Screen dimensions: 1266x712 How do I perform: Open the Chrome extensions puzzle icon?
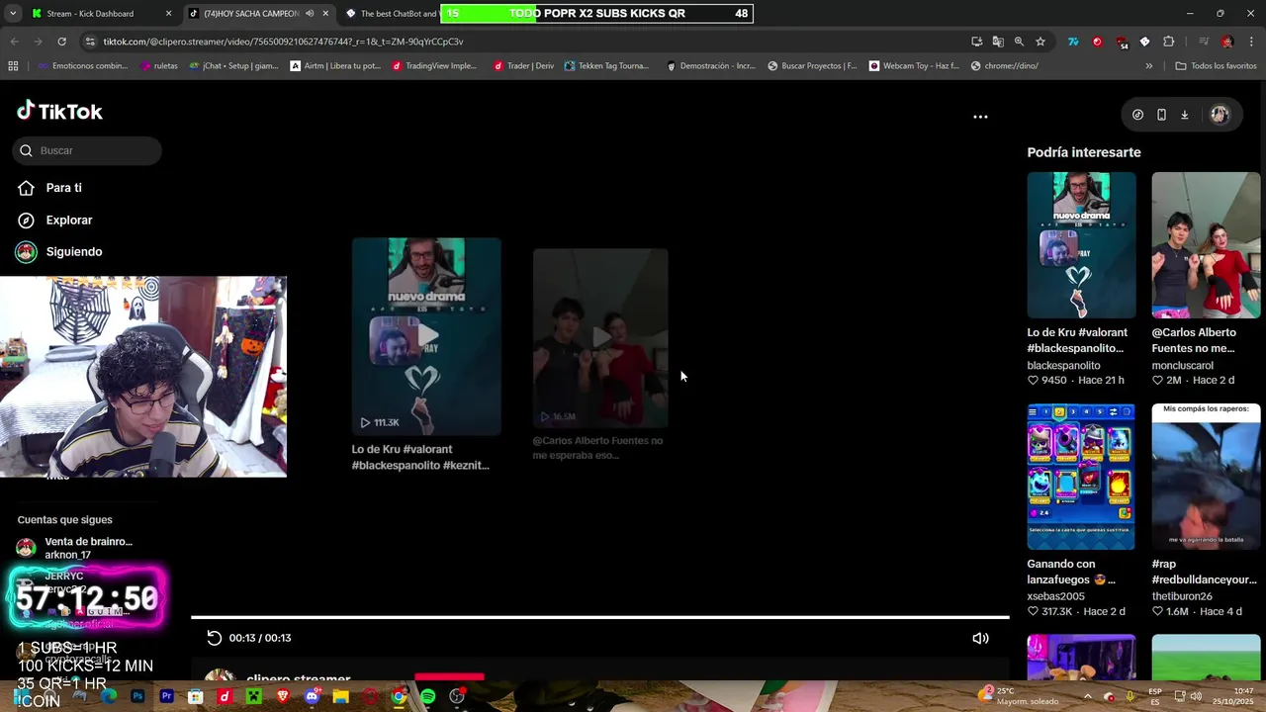point(1169,42)
